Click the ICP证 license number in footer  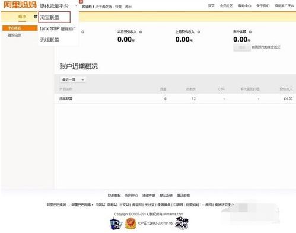[x=155, y=224]
